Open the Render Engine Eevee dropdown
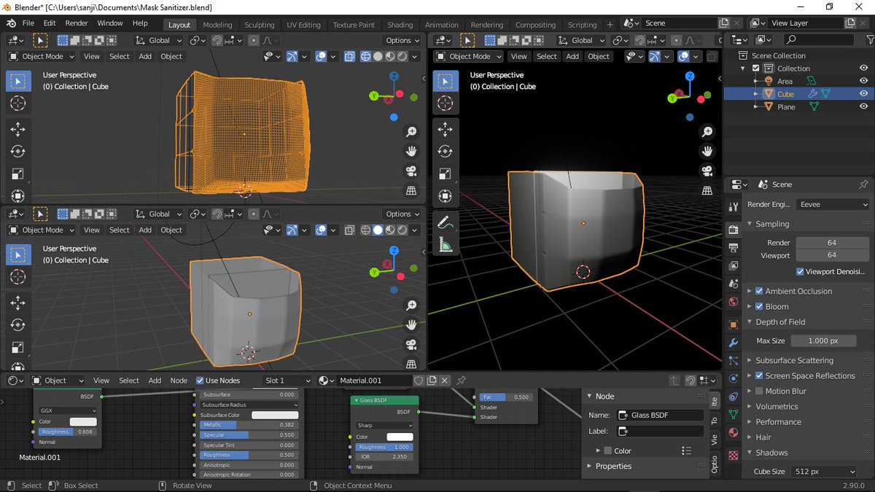Screen dimensions: 875x492 click(x=831, y=205)
